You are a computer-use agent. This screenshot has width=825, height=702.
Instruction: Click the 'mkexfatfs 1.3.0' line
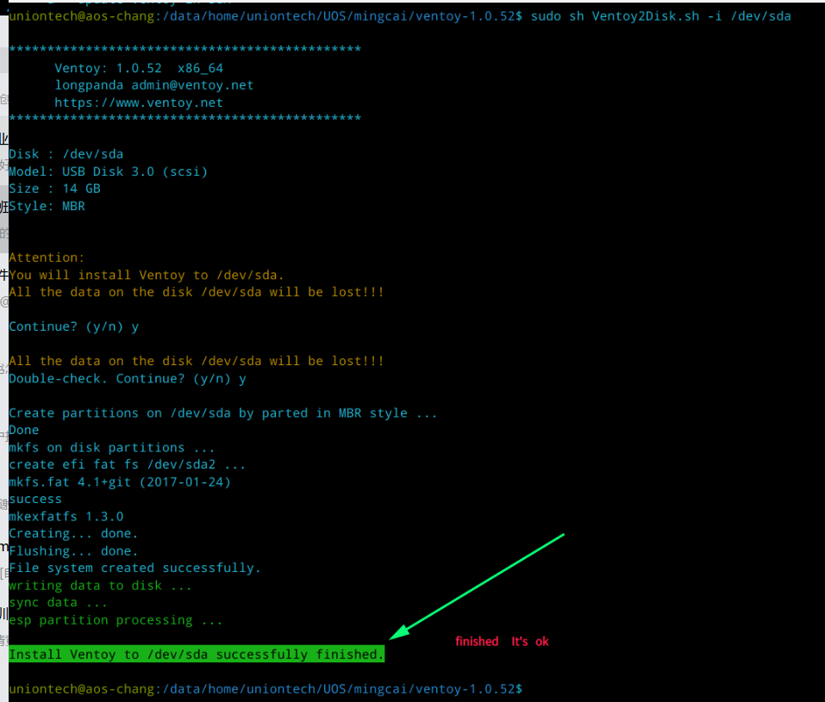(66, 516)
